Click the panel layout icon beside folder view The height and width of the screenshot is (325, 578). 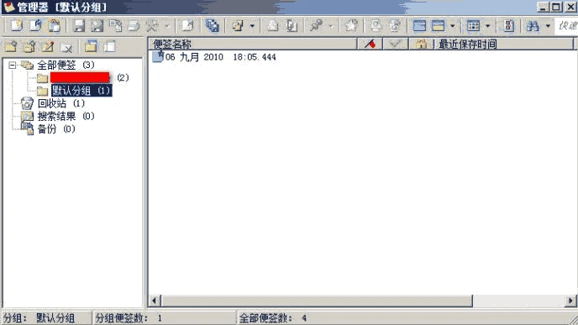tap(109, 46)
